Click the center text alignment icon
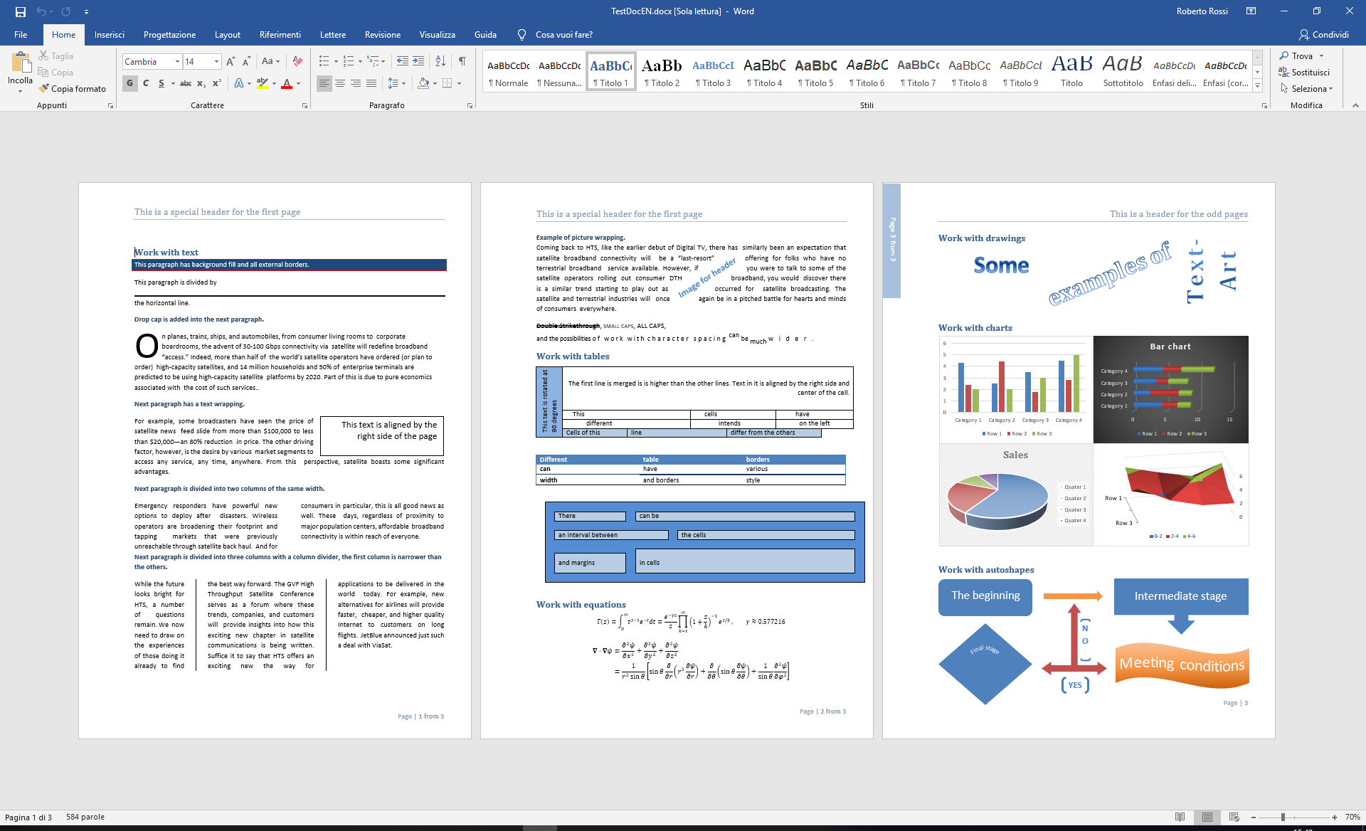This screenshot has width=1366, height=831. point(340,83)
